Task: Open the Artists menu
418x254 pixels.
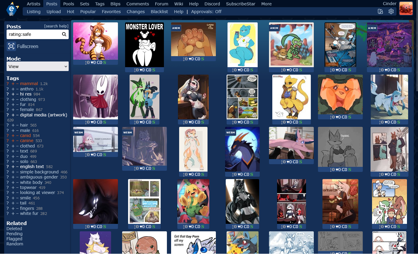Action: [33, 4]
